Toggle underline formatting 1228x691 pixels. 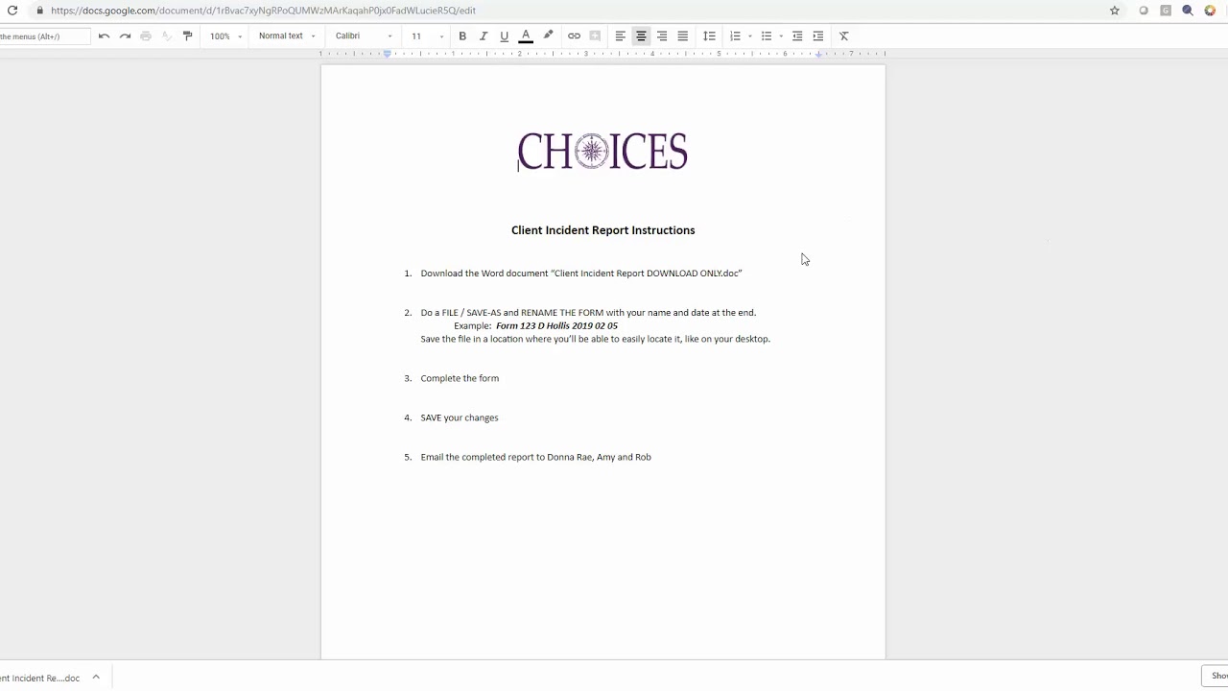504,36
